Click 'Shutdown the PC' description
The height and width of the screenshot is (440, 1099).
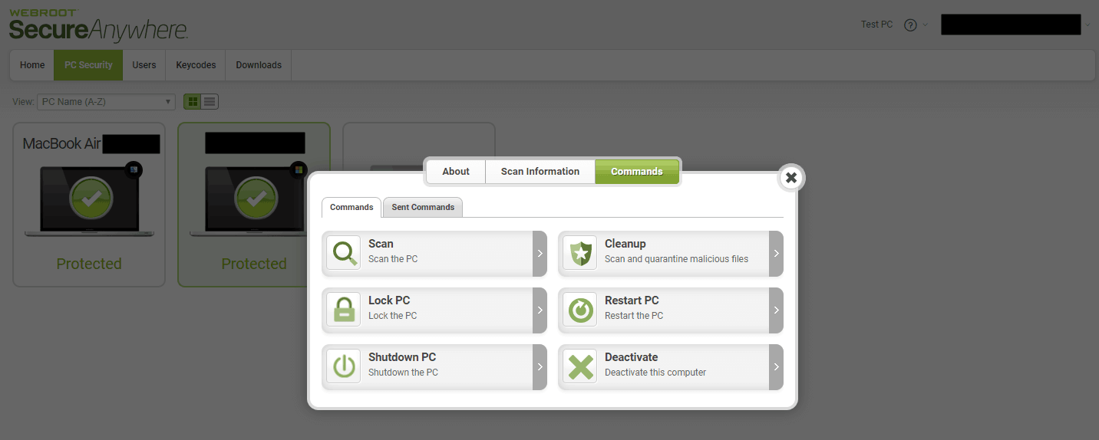coord(404,373)
